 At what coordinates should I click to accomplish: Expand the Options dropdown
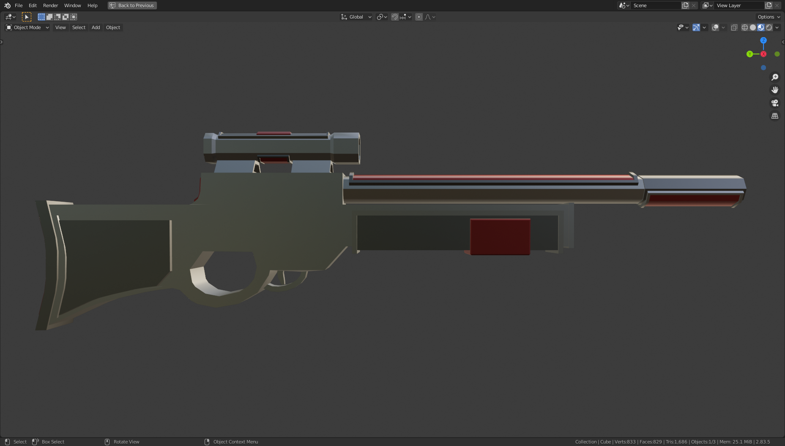[x=768, y=17]
